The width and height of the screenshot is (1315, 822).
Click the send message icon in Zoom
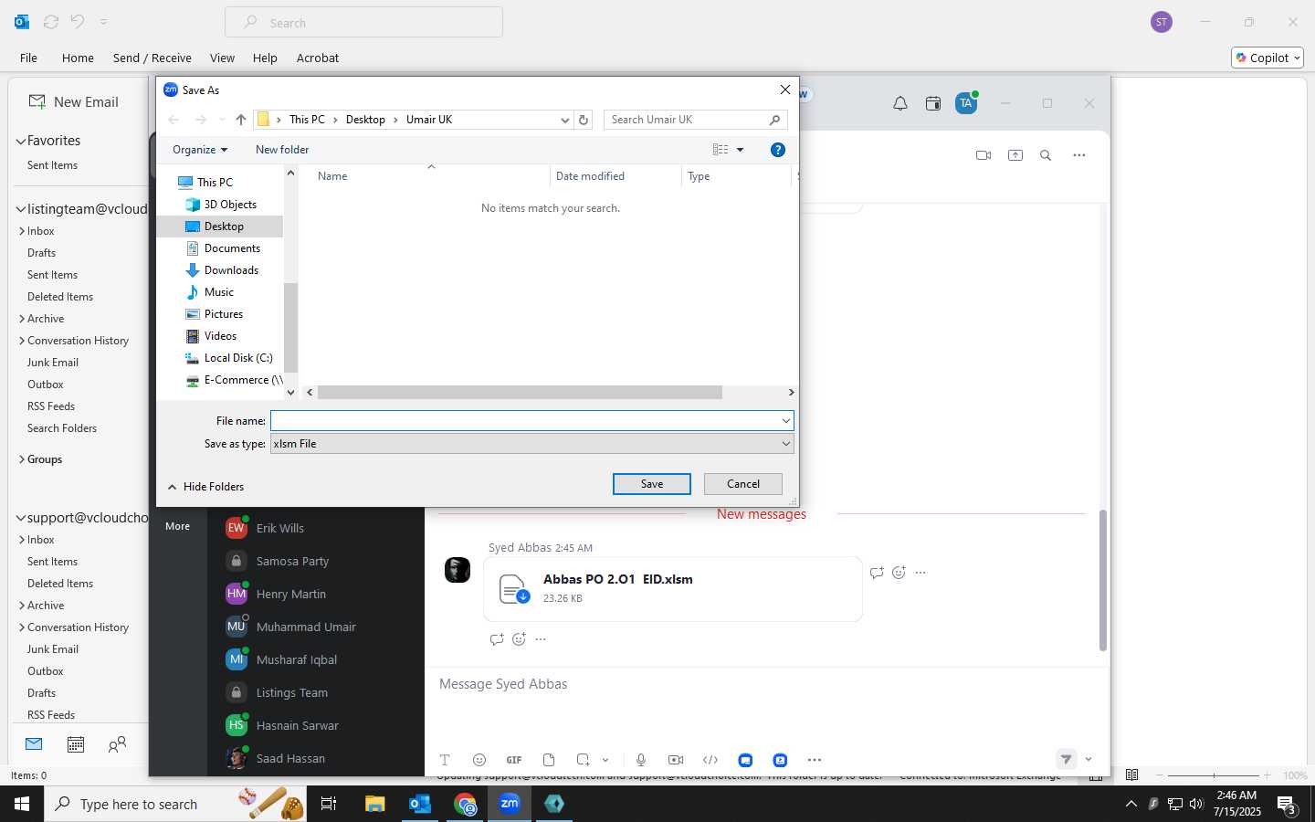[x=1066, y=759]
